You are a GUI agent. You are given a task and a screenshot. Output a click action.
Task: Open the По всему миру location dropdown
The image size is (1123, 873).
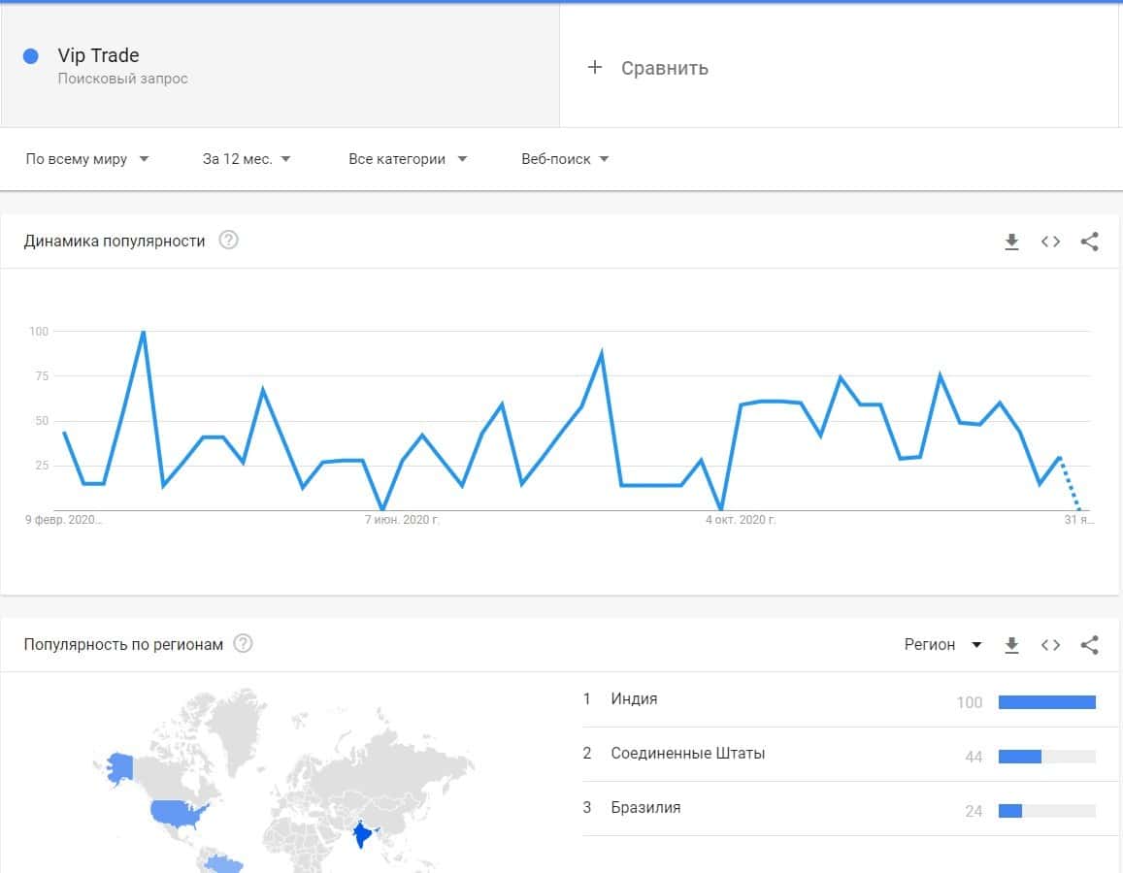click(x=87, y=159)
